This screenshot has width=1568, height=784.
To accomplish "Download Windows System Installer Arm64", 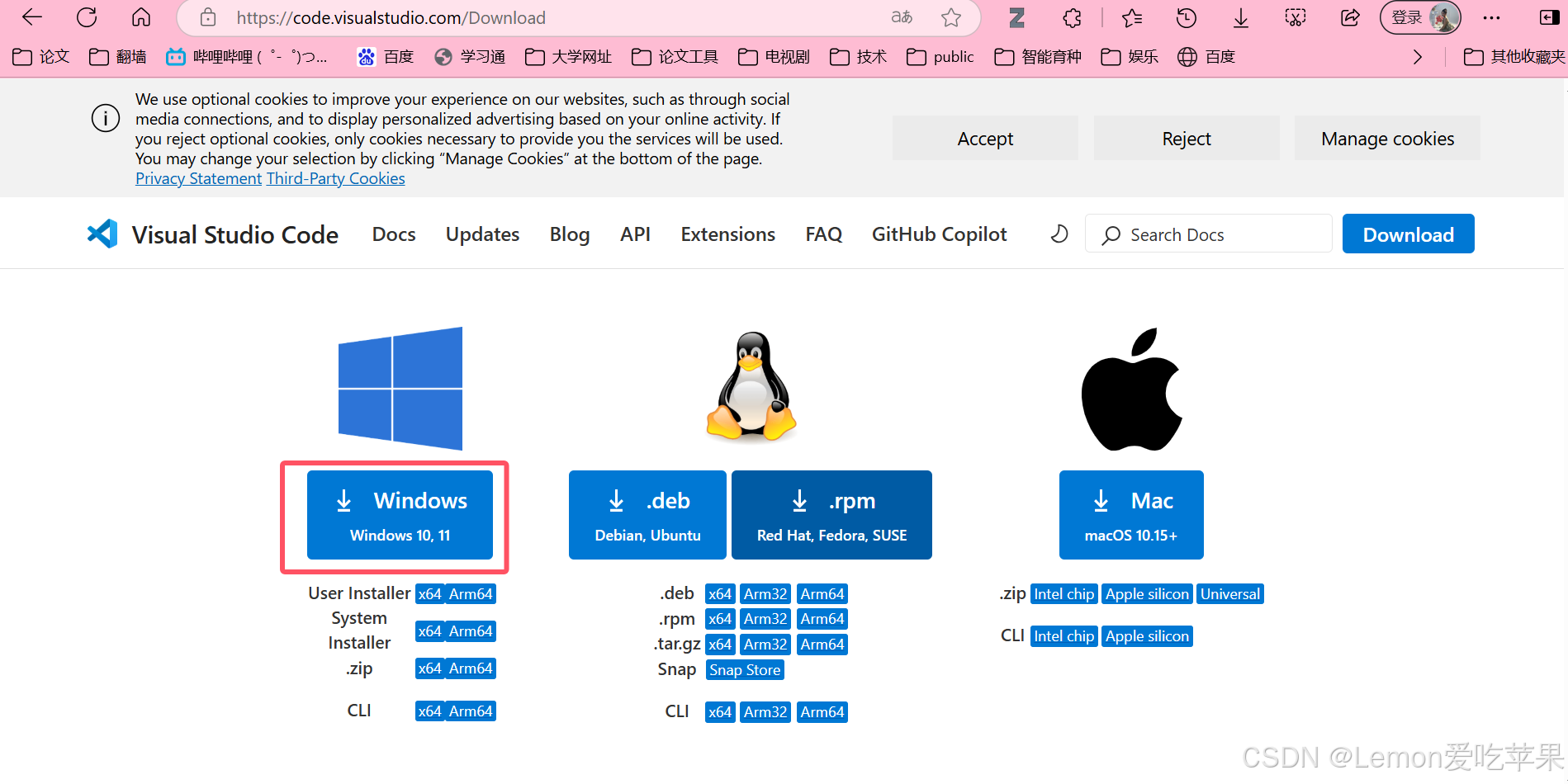I will pos(471,631).
